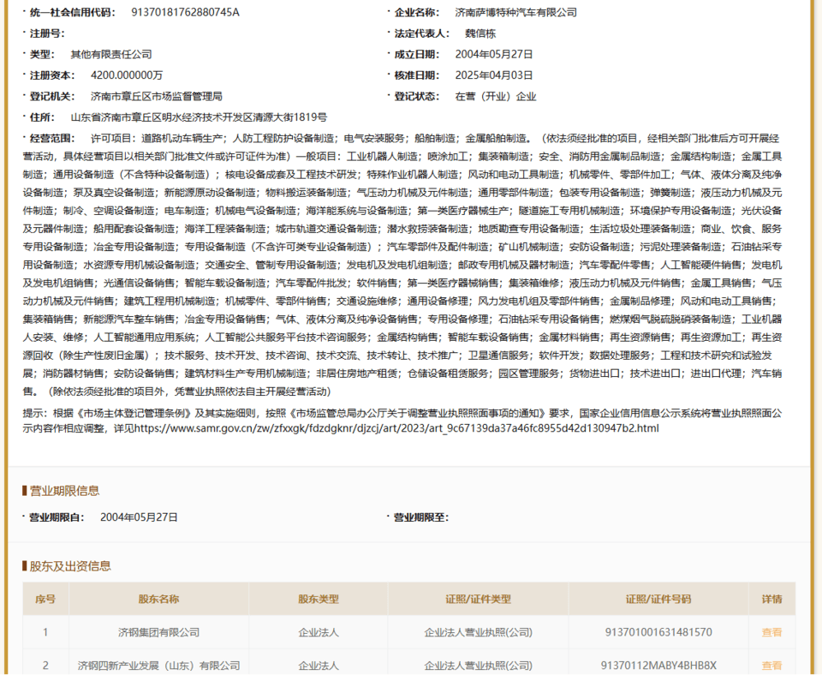The image size is (822, 675).
Task: Click the establishment date 2004年05月27日 under 成立日期
Action: (494, 55)
